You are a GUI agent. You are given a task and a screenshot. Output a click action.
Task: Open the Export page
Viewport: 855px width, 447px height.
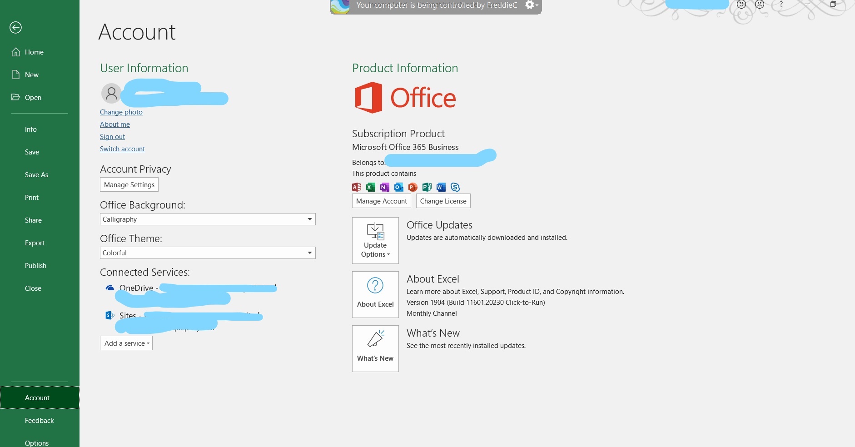click(x=40, y=243)
